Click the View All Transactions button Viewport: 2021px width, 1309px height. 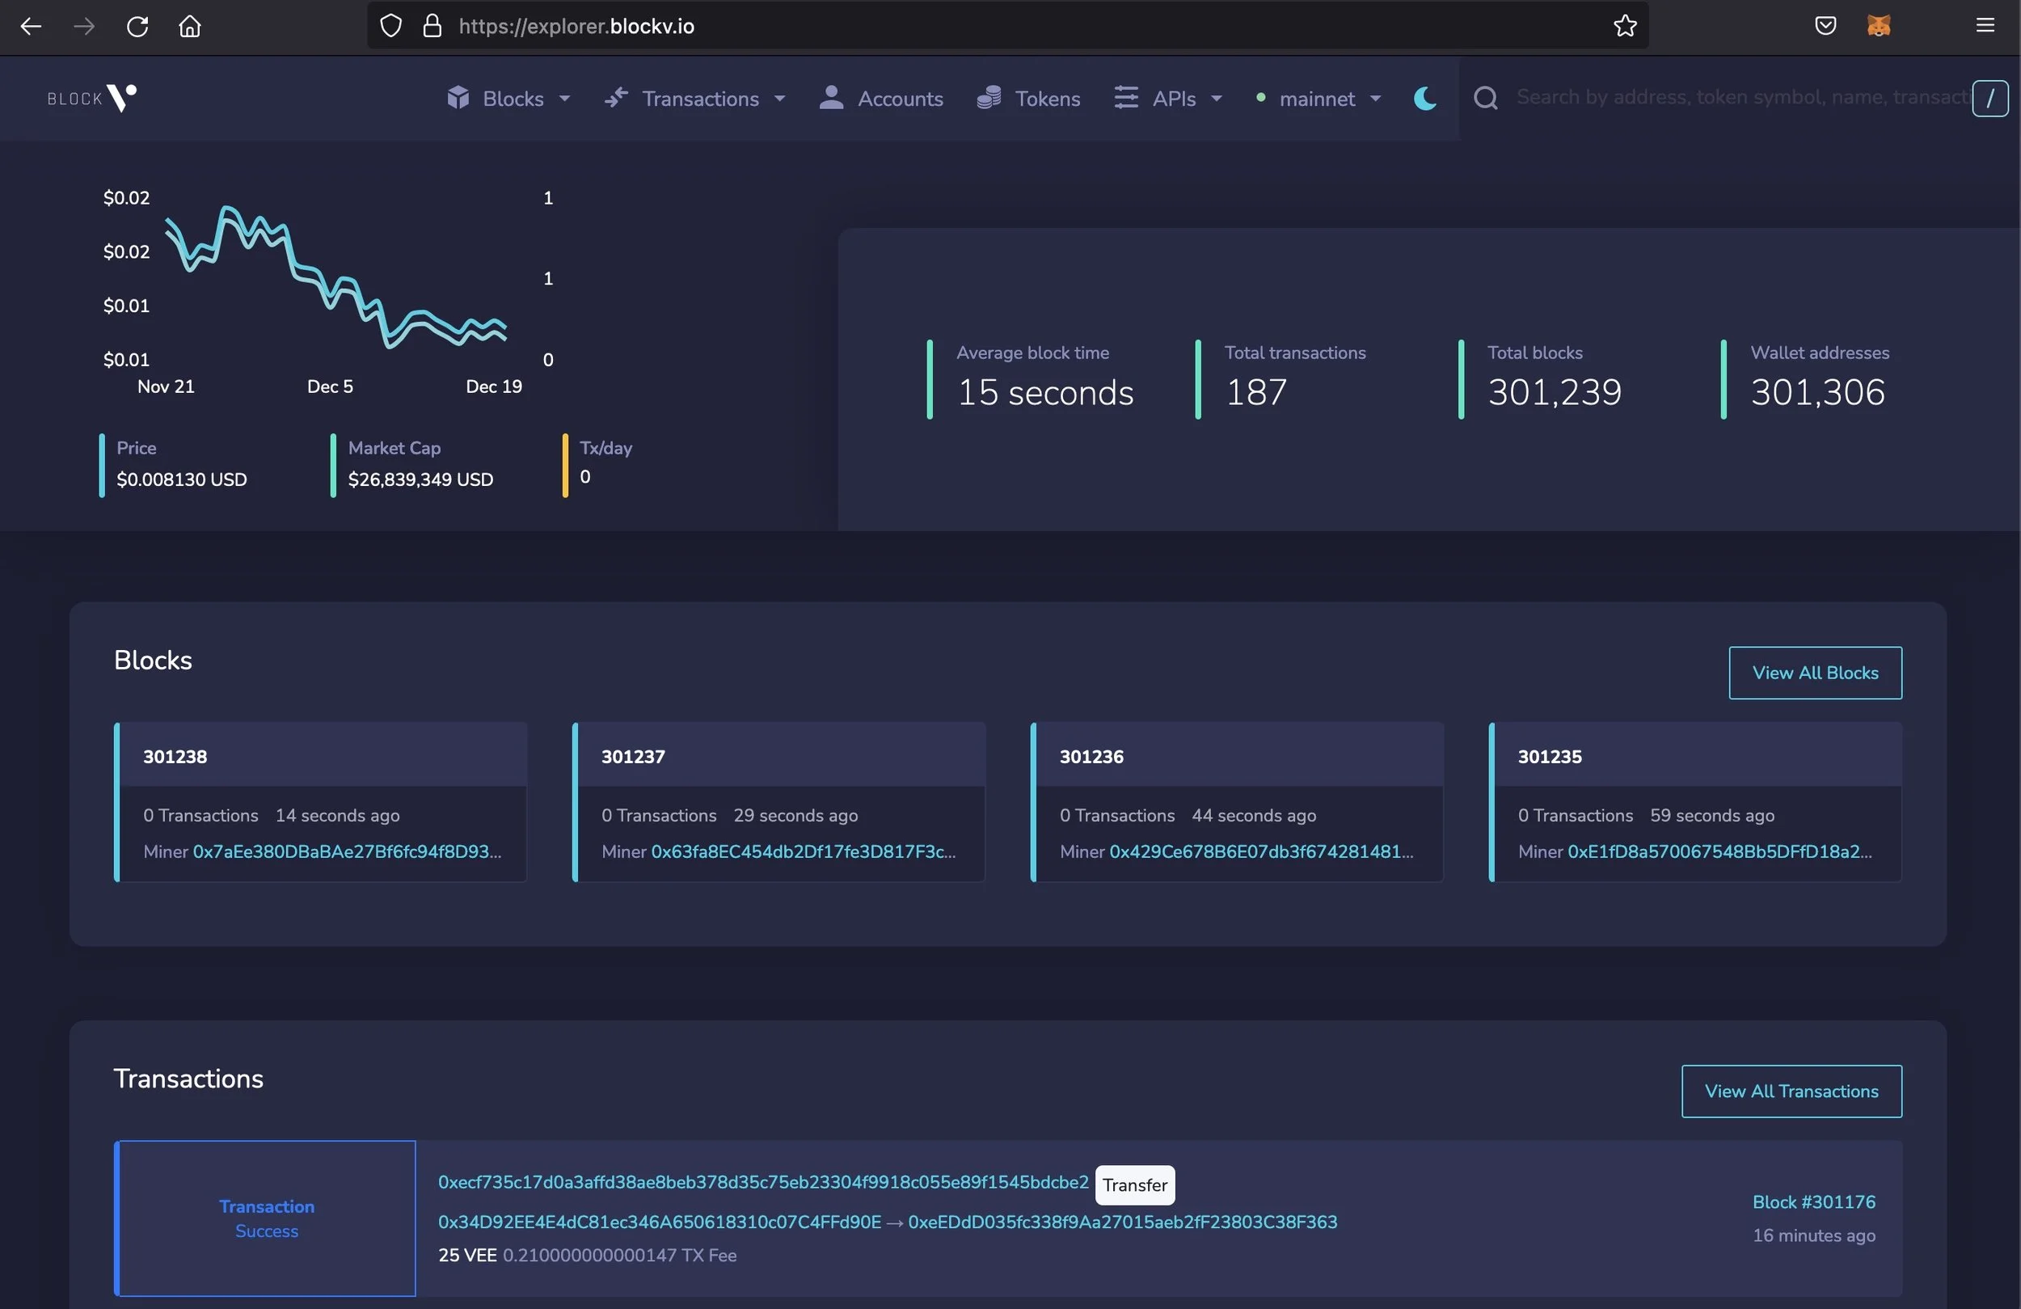pyautogui.click(x=1790, y=1092)
